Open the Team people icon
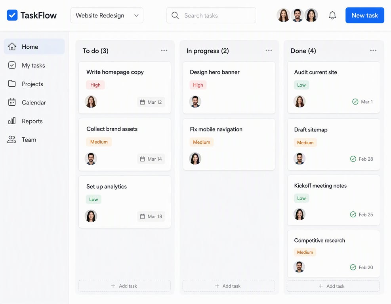Screen dimensions: 391x304 click(11, 140)
